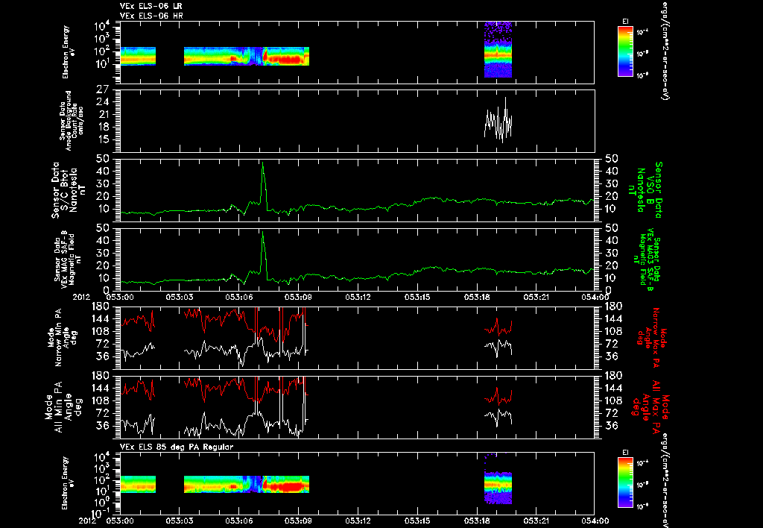Click the 'VEx ELS-06 LR' plot title
The width and height of the screenshot is (763, 528).
point(151,6)
